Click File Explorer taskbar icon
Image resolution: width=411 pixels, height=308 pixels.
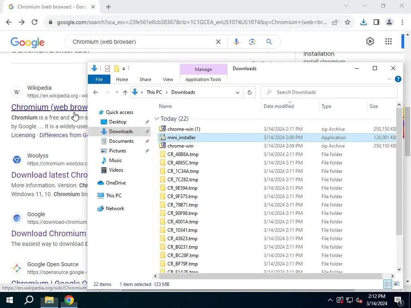coord(49,300)
